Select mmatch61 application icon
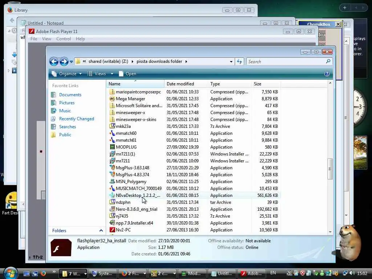The height and width of the screenshot is (279, 372). click(112, 140)
